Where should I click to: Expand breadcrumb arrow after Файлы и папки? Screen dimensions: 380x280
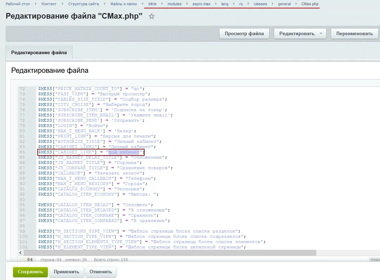click(x=143, y=4)
